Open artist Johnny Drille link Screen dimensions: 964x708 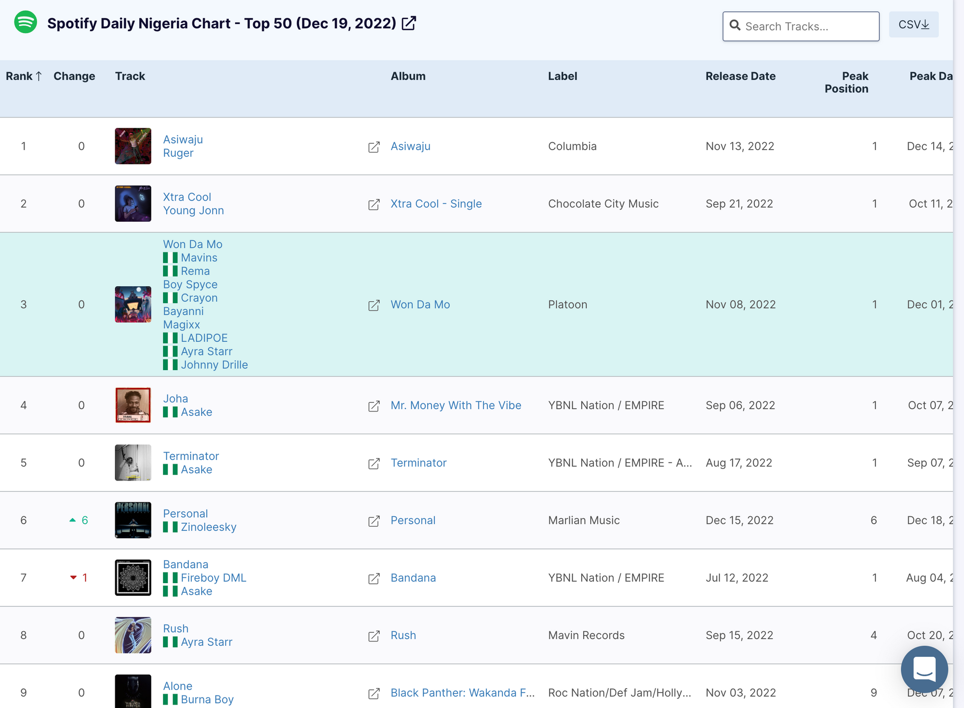point(214,365)
